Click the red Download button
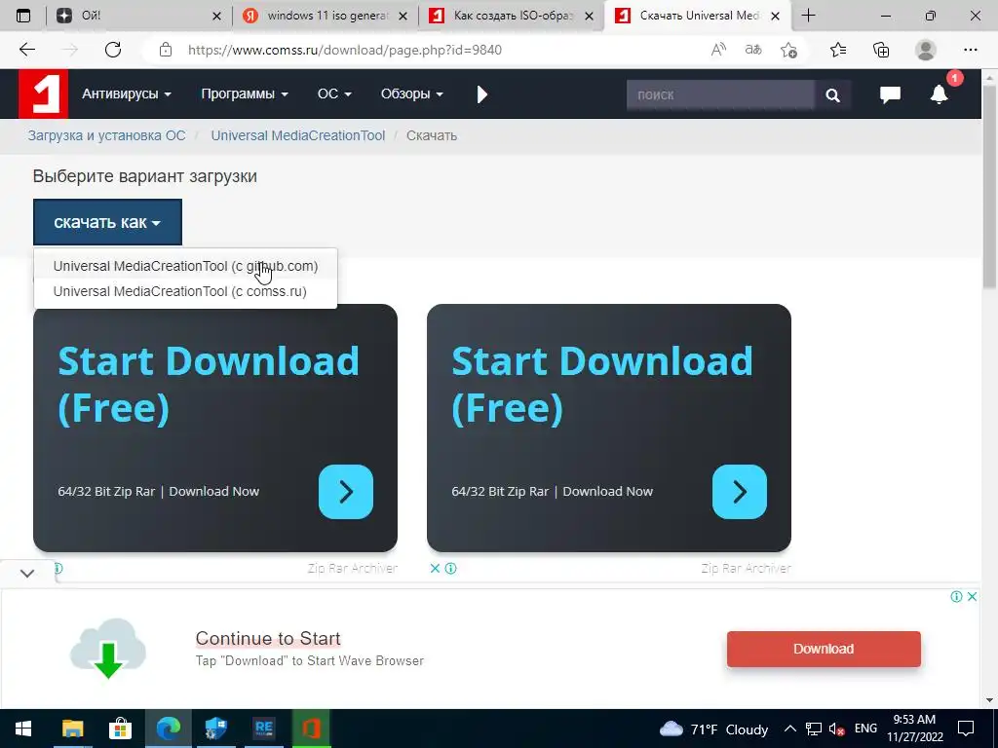998x748 pixels. [x=824, y=649]
